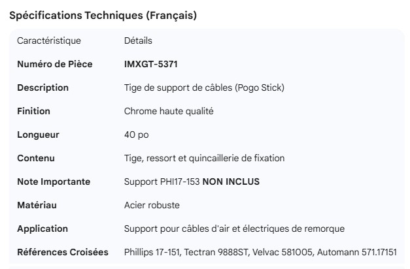The height and width of the screenshot is (269, 410).
Task: Click the "Chrome haute qualité" value
Action: [x=169, y=111]
